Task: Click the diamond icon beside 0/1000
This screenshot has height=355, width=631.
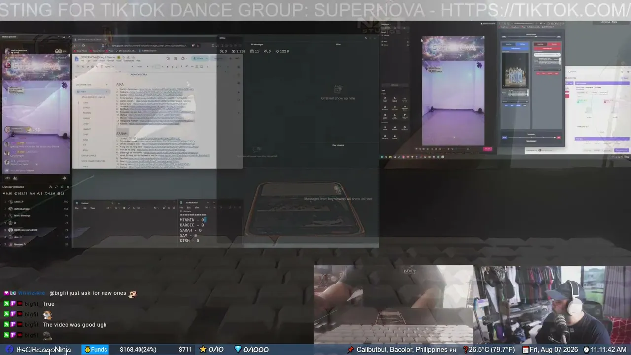Action: click(238, 349)
